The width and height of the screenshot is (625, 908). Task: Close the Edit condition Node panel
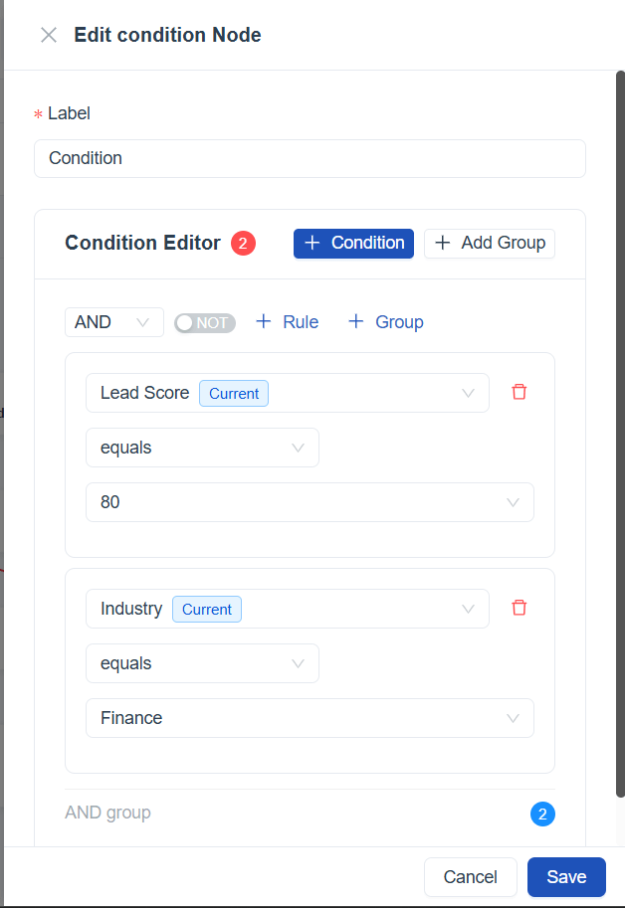point(48,36)
